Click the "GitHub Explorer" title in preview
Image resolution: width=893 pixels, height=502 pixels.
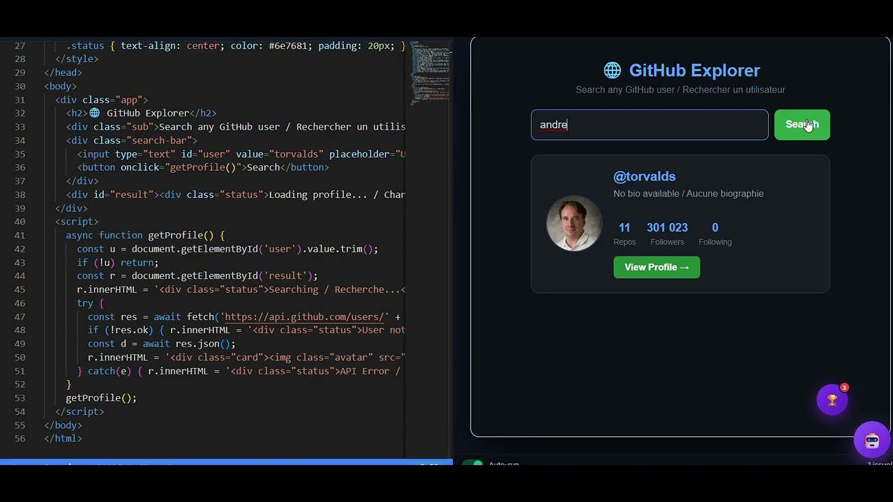(694, 70)
